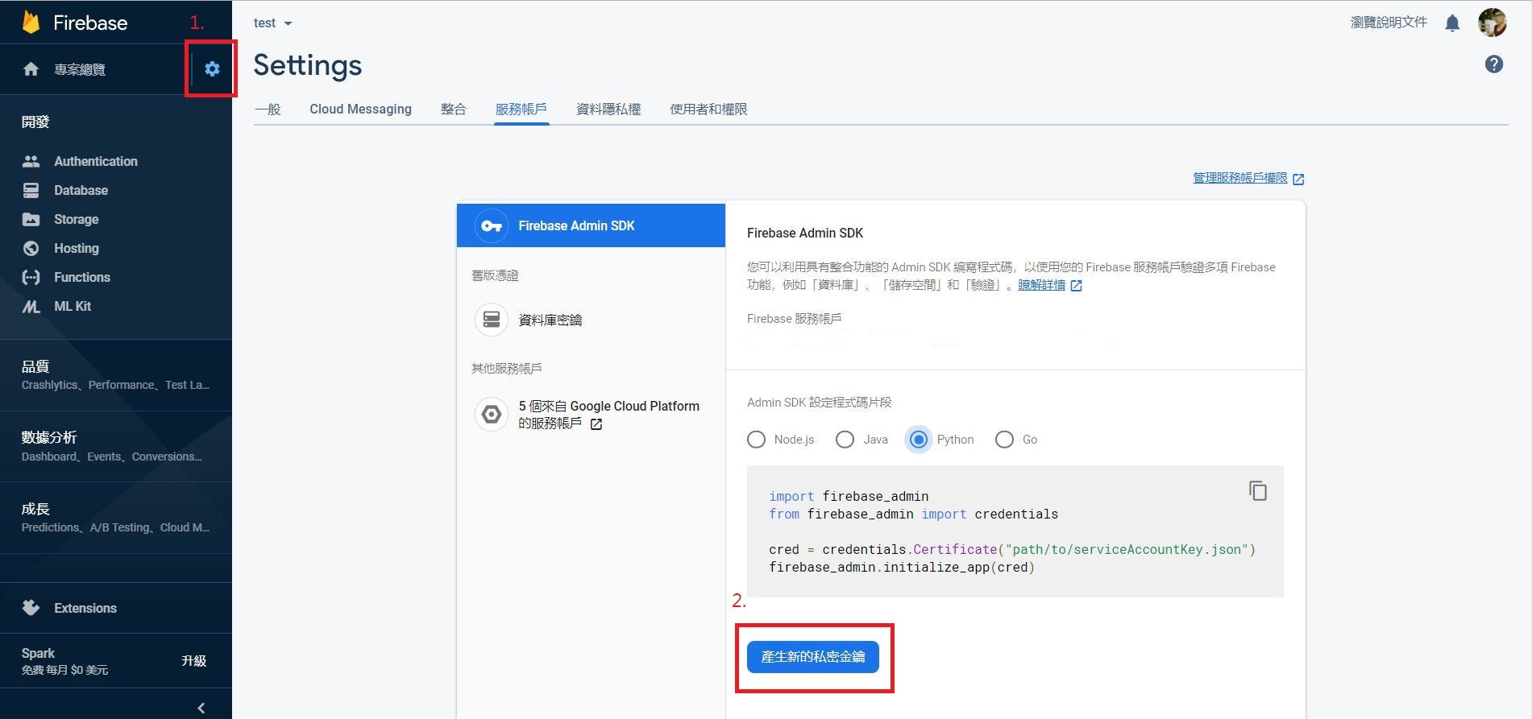Click 專案總覽 label

(80, 69)
